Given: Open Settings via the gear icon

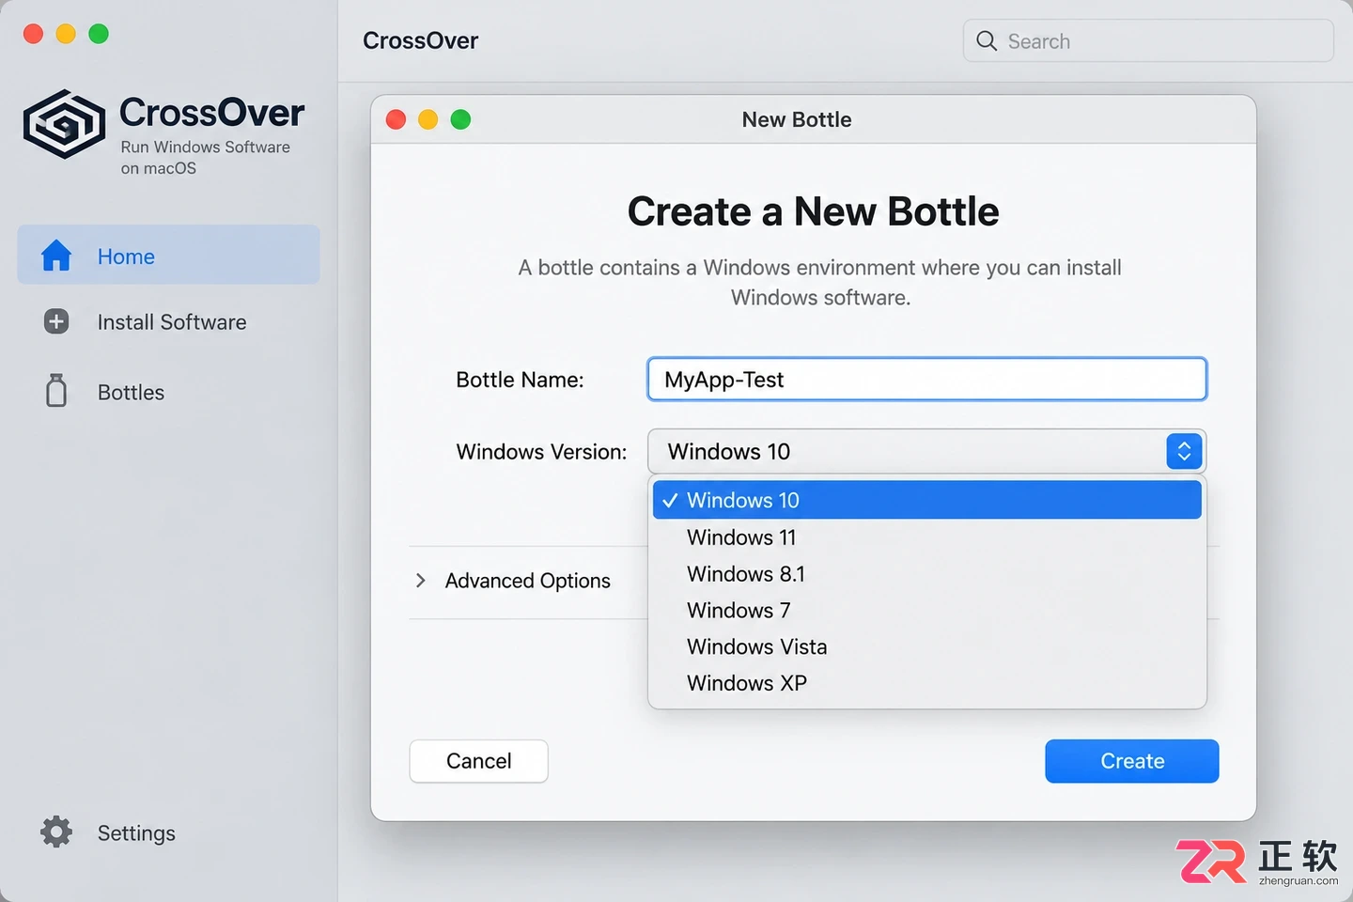Looking at the screenshot, I should pyautogui.click(x=56, y=832).
